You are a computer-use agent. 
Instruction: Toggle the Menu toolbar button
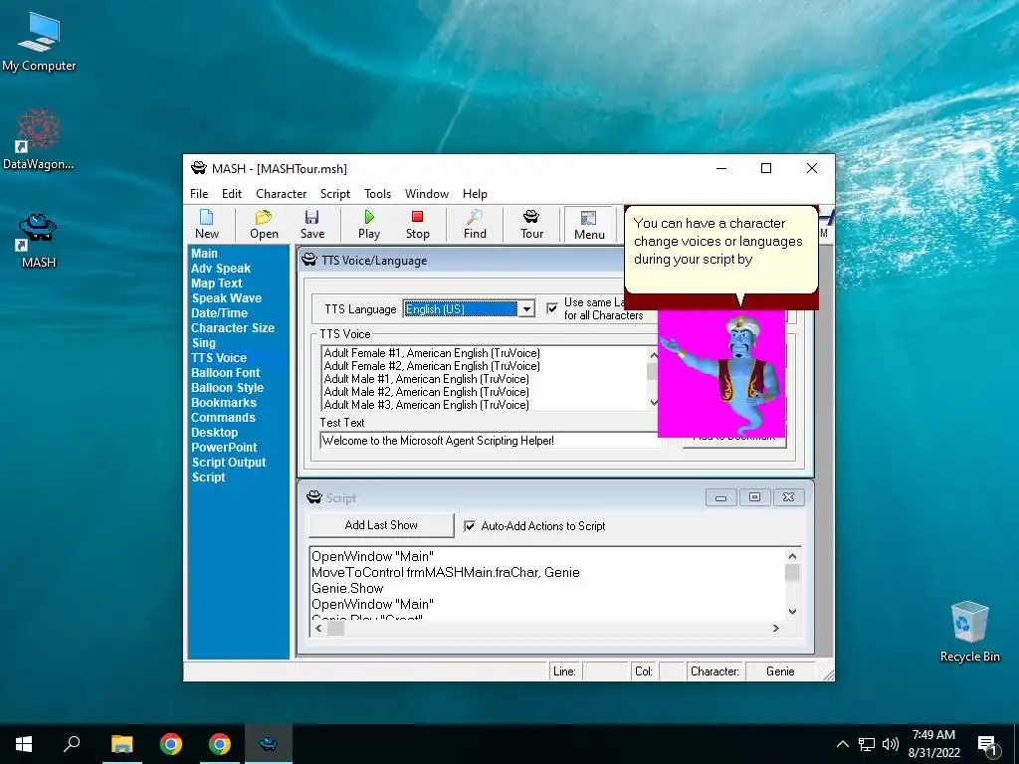589,225
